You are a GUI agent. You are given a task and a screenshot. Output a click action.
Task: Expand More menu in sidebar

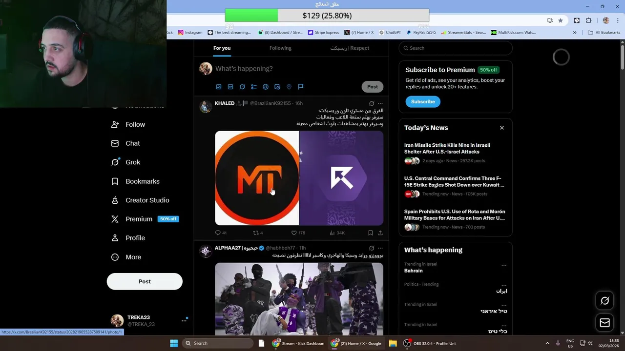pyautogui.click(x=126, y=257)
